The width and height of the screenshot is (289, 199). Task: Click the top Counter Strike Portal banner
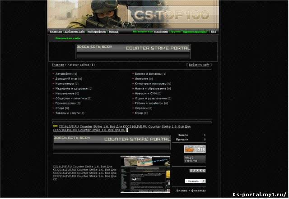point(133,51)
